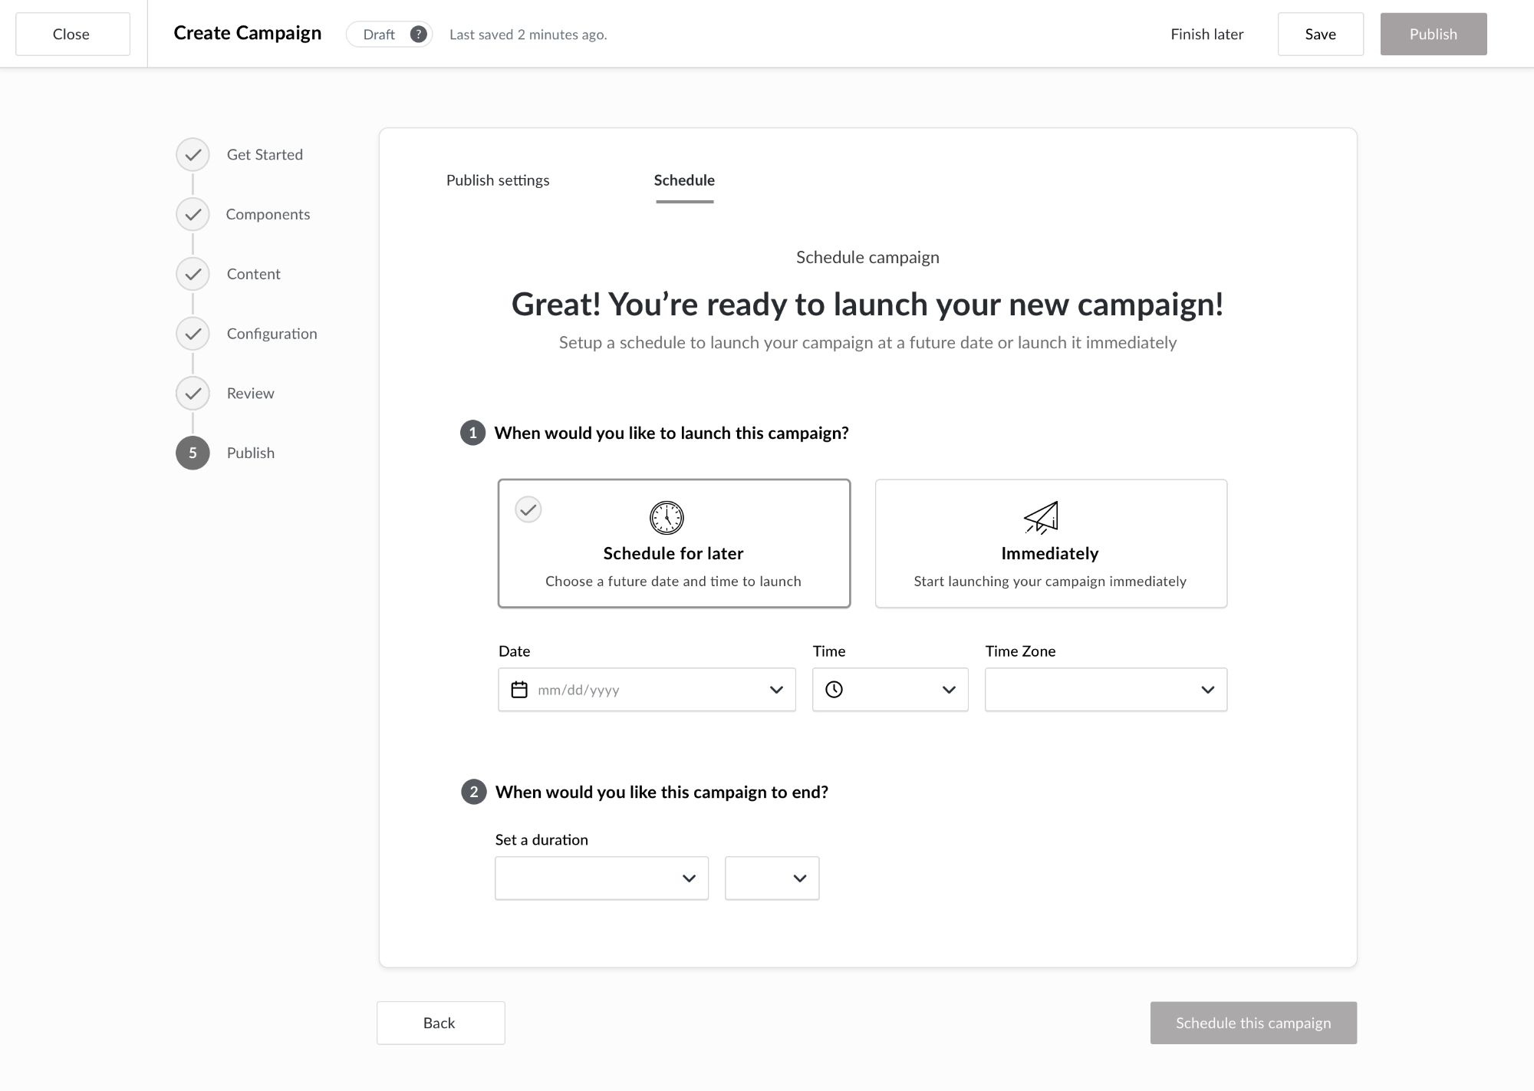This screenshot has height=1091, width=1534.
Task: Click the clock icon in Time field
Action: [834, 690]
